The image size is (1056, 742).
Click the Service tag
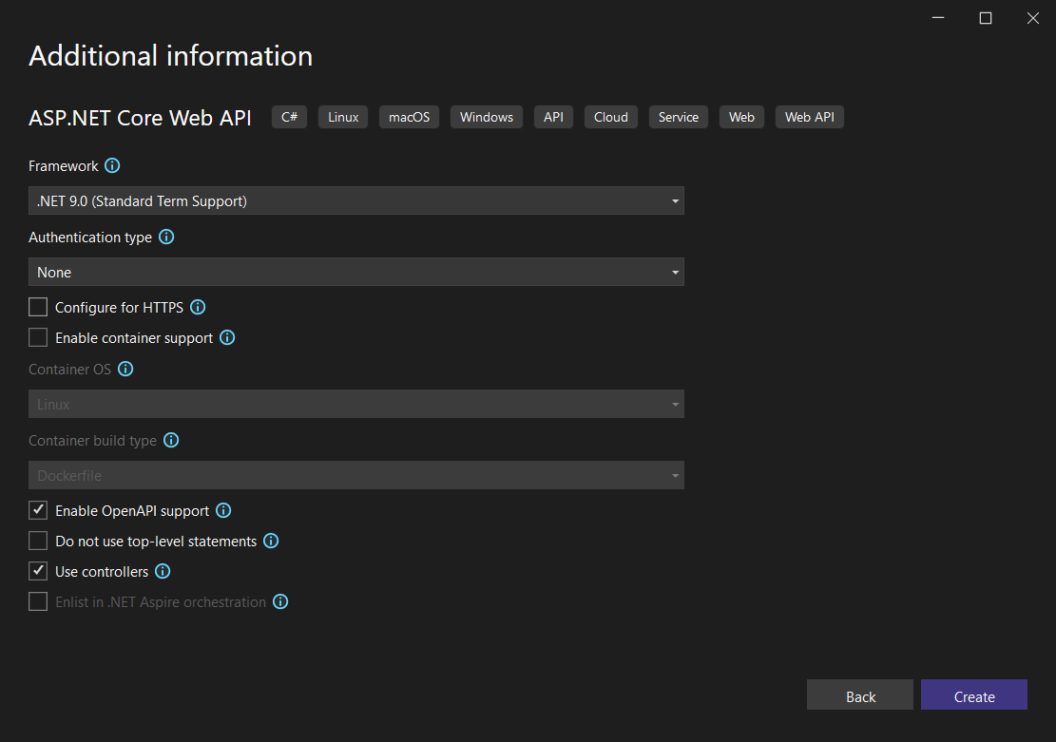[679, 117]
